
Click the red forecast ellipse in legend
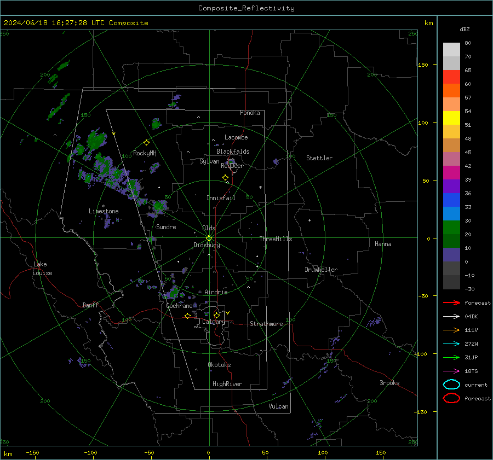[451, 398]
